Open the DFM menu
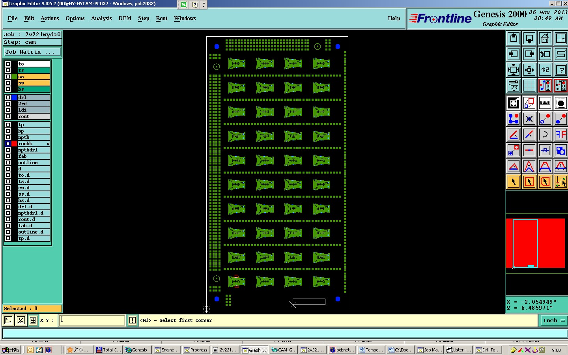This screenshot has width=568, height=355. (125, 18)
